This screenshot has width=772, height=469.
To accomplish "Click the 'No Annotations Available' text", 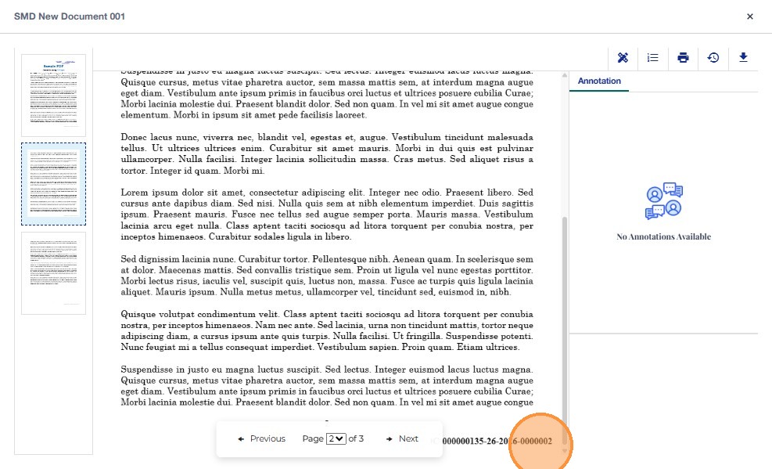I will click(x=664, y=236).
